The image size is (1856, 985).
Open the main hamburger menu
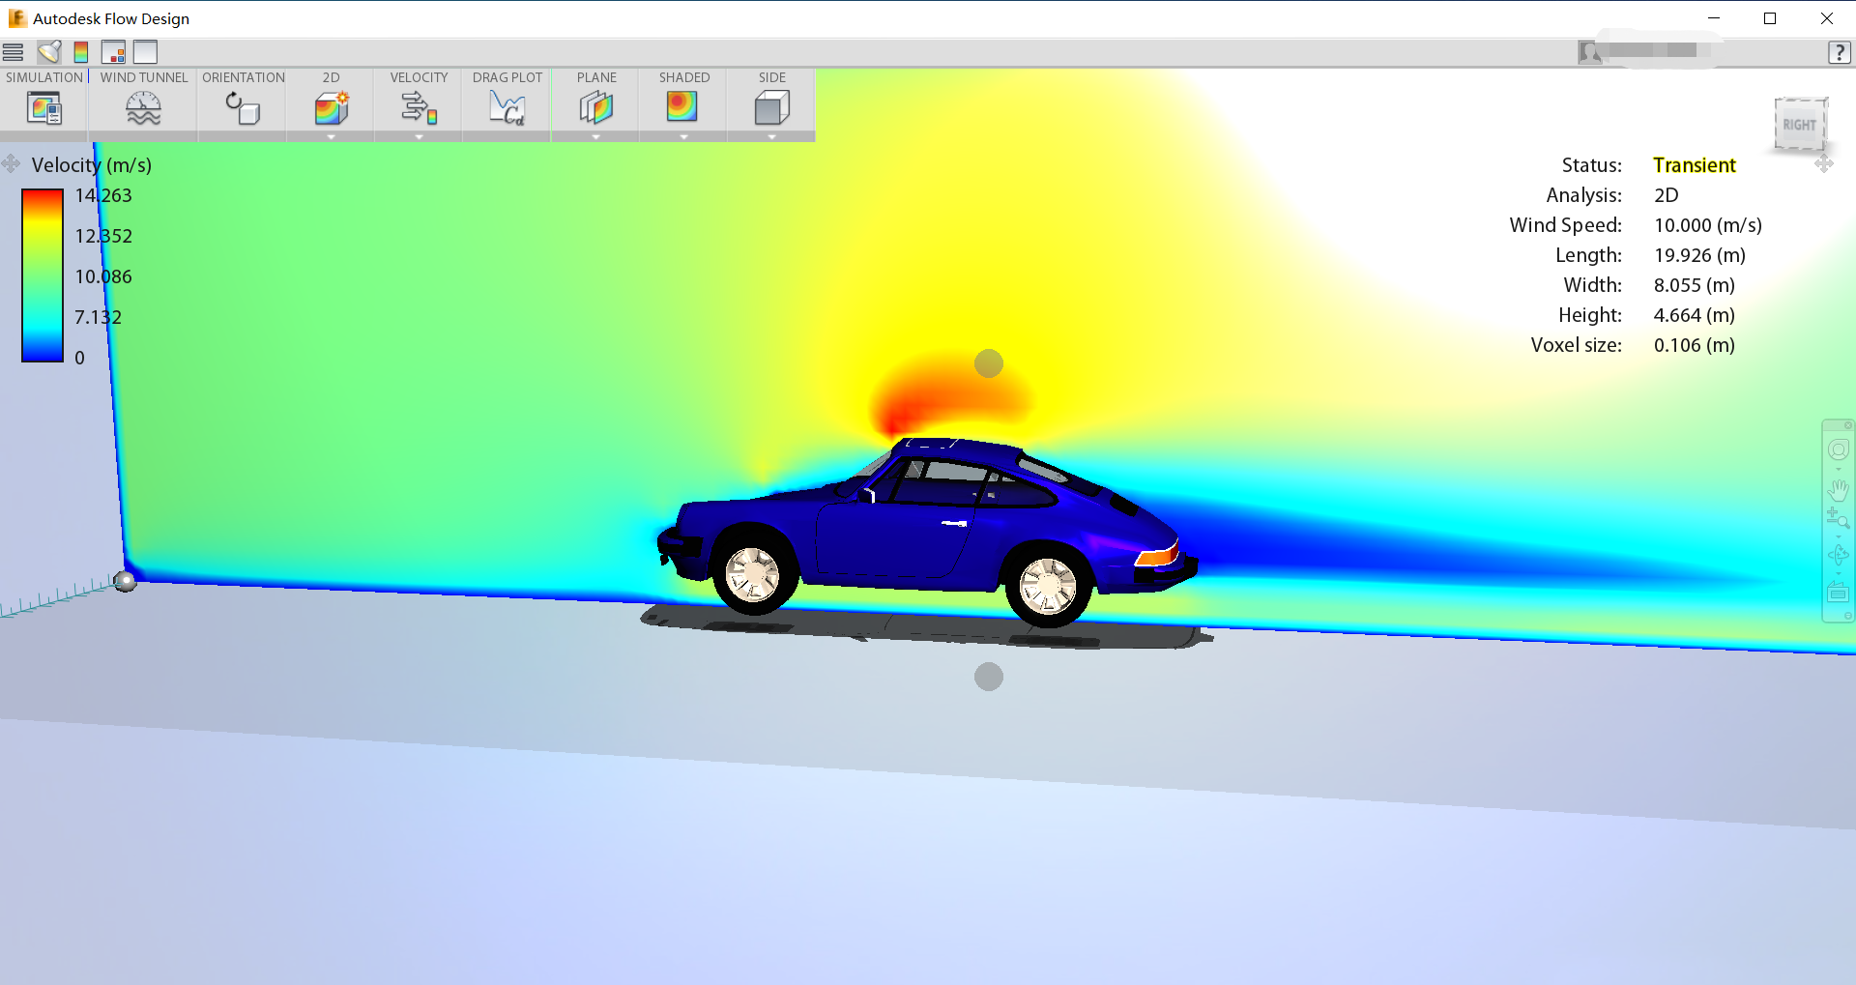pyautogui.click(x=14, y=52)
